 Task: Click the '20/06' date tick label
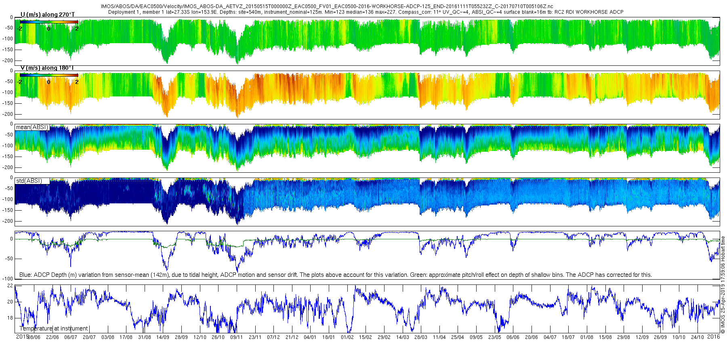(532, 337)
